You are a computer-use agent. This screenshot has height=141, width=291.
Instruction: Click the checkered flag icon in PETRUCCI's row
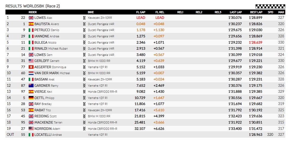click(x=84, y=30)
